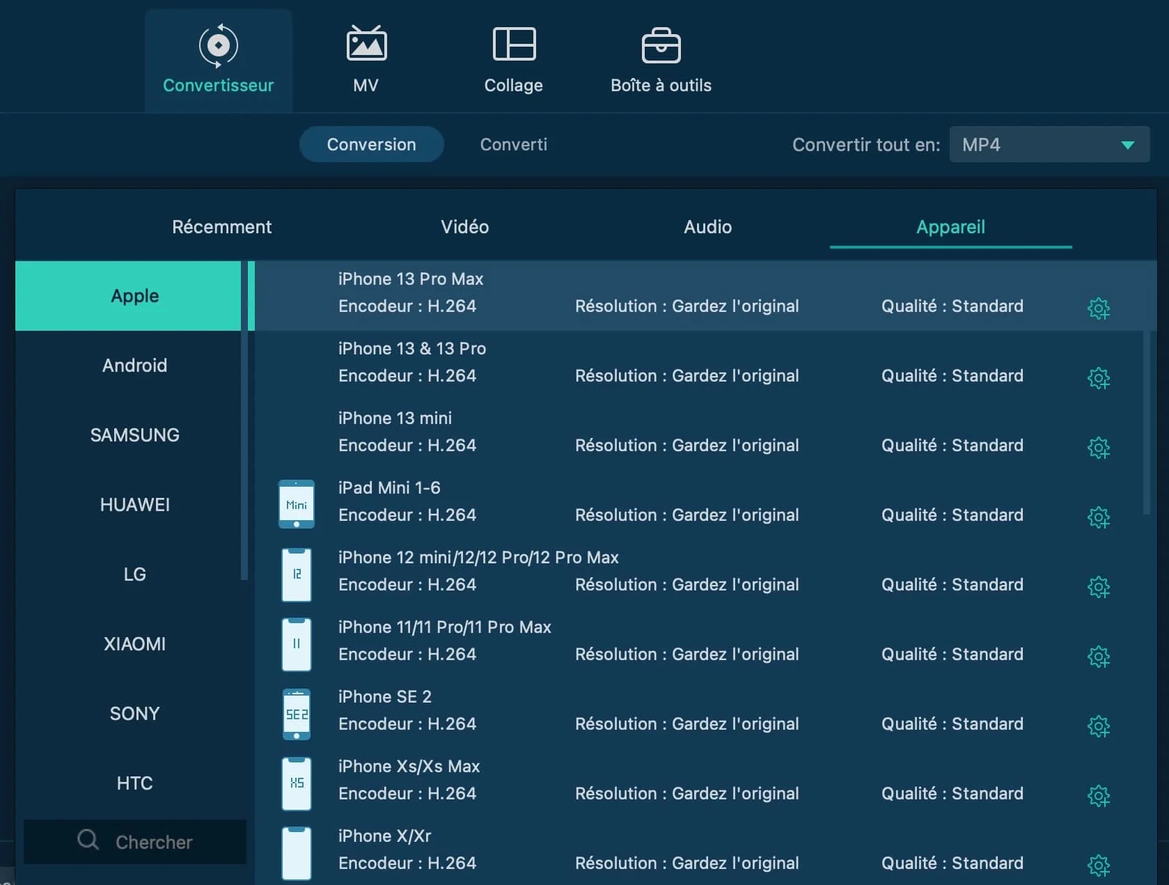Click the Chercher search field
1169x885 pixels.
135,842
